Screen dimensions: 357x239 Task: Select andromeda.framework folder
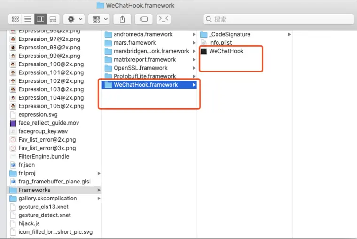149,34
